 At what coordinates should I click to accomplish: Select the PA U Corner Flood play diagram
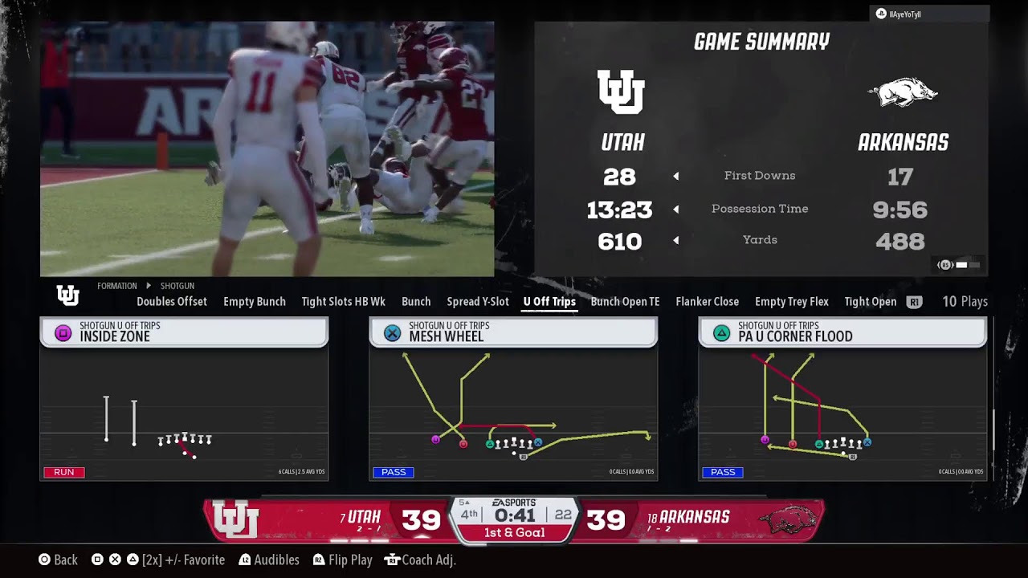(842, 413)
